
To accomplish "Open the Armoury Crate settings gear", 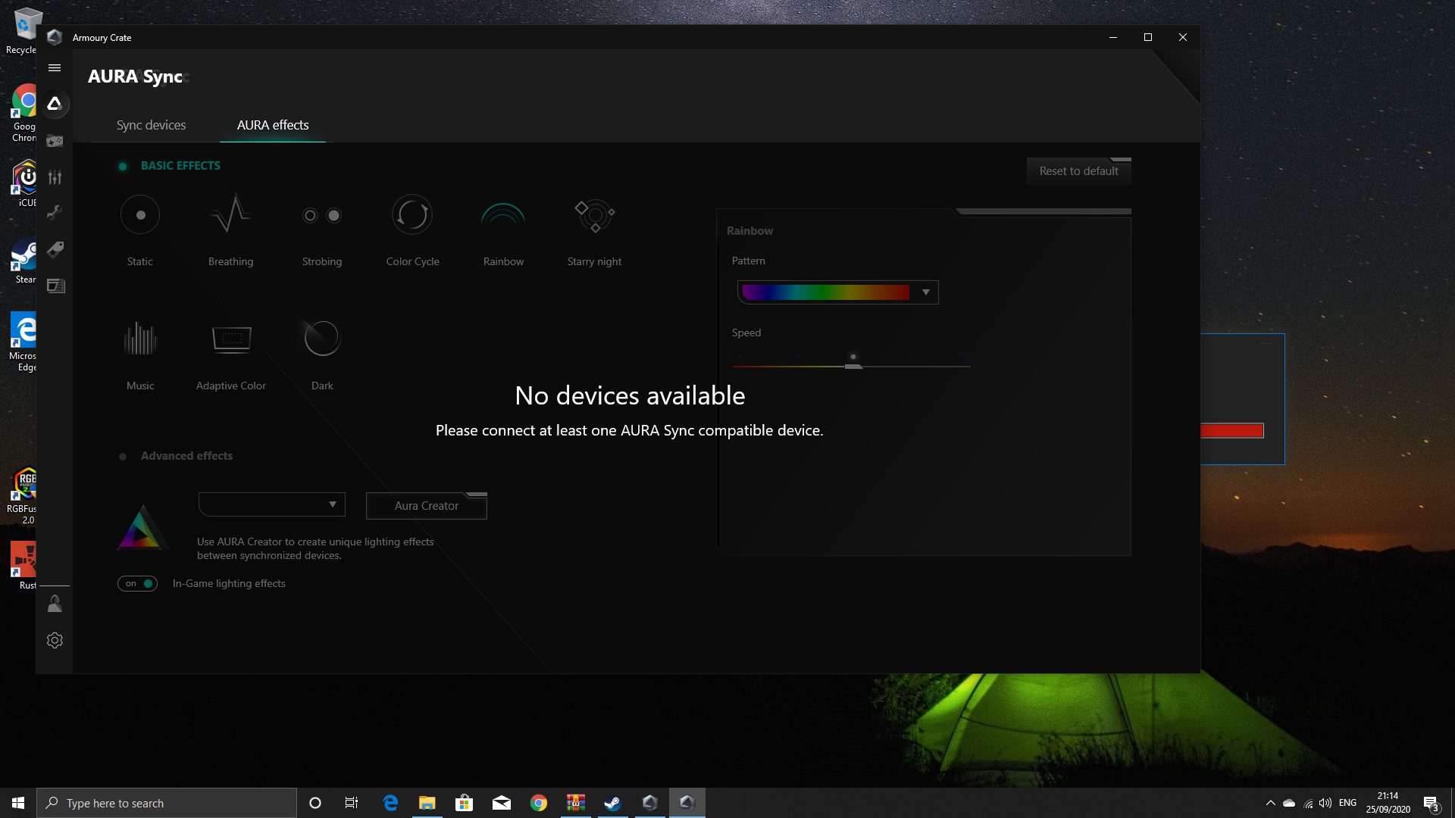I will click(x=55, y=640).
